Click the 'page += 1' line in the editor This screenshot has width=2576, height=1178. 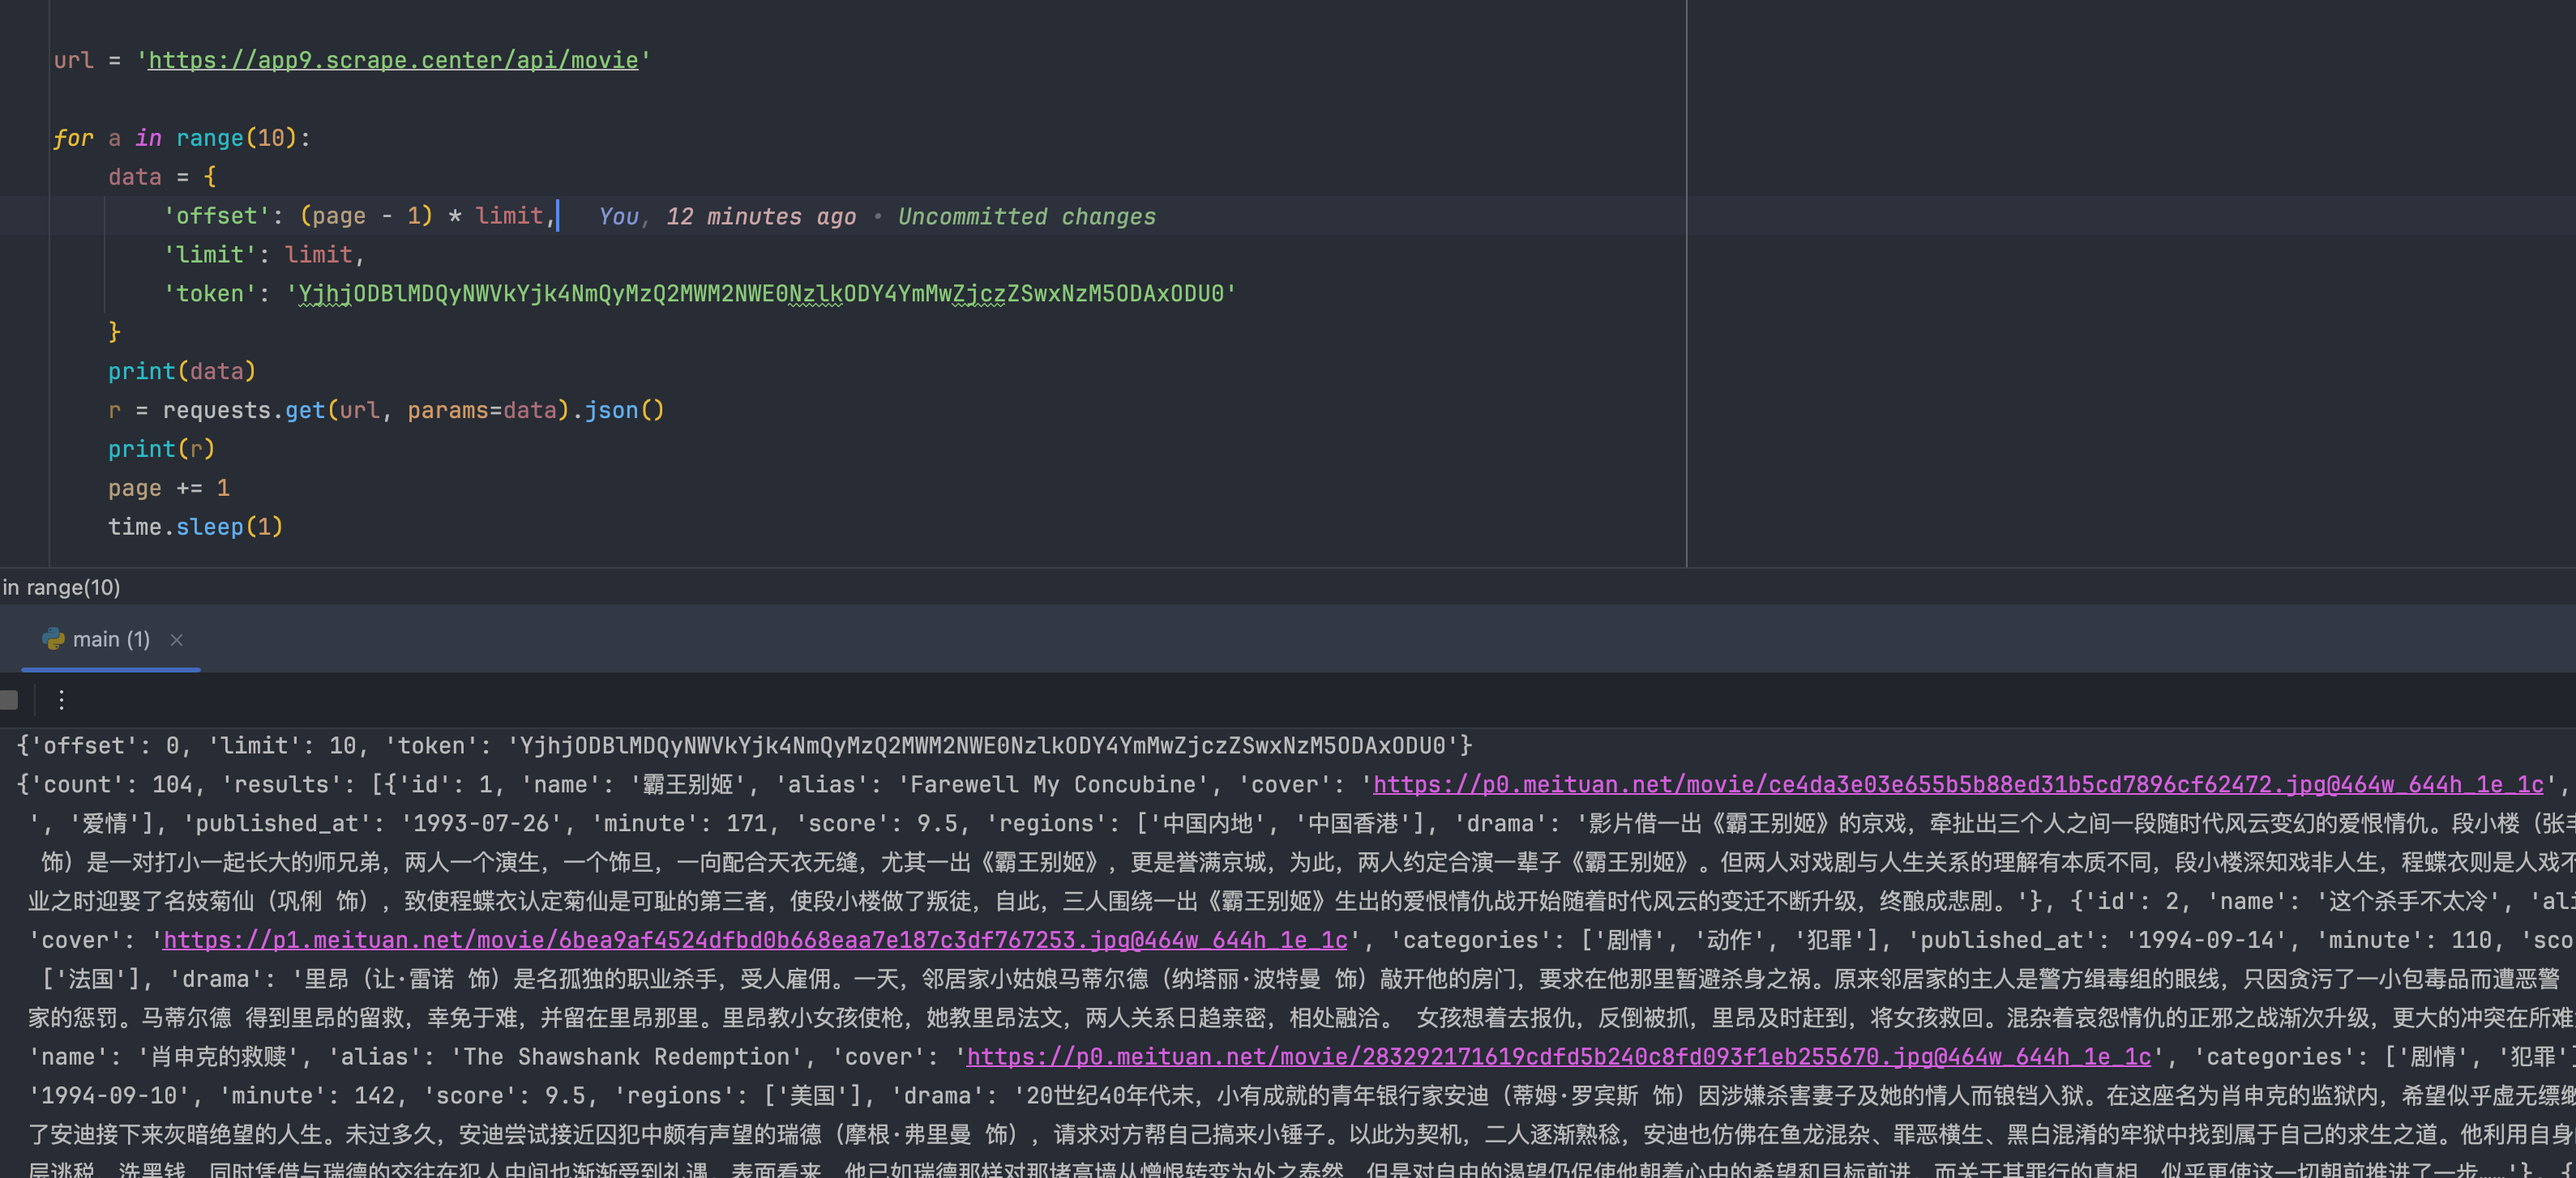[168, 489]
